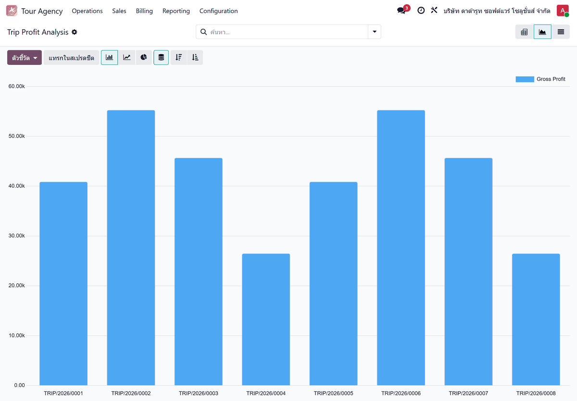Screen dimensions: 577x401
Task: Select bar chart mode
Action: click(109, 58)
